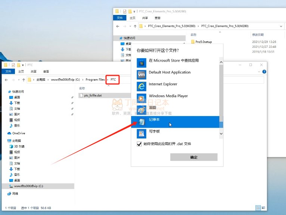Click the 确定 button
286x215 pixels.
pos(193,157)
